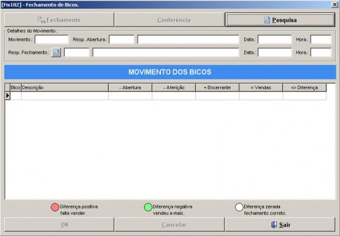340x236 pixels.
Task: Focus the Resp. Fechamento name field
Action: 166,53
